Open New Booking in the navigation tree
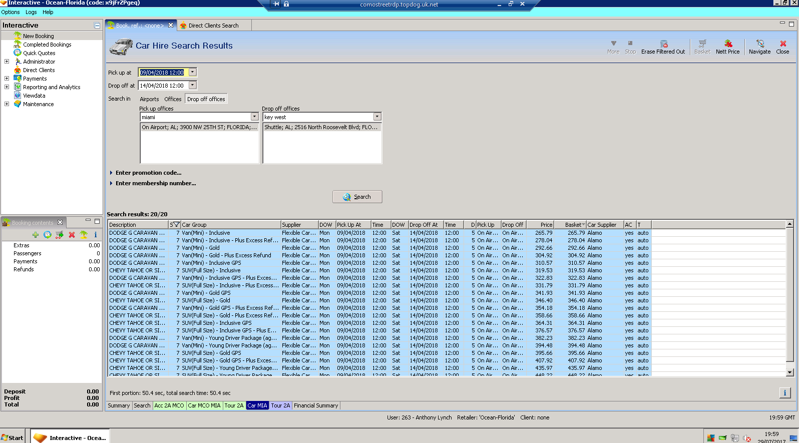Image resolution: width=799 pixels, height=443 pixels. [38, 36]
